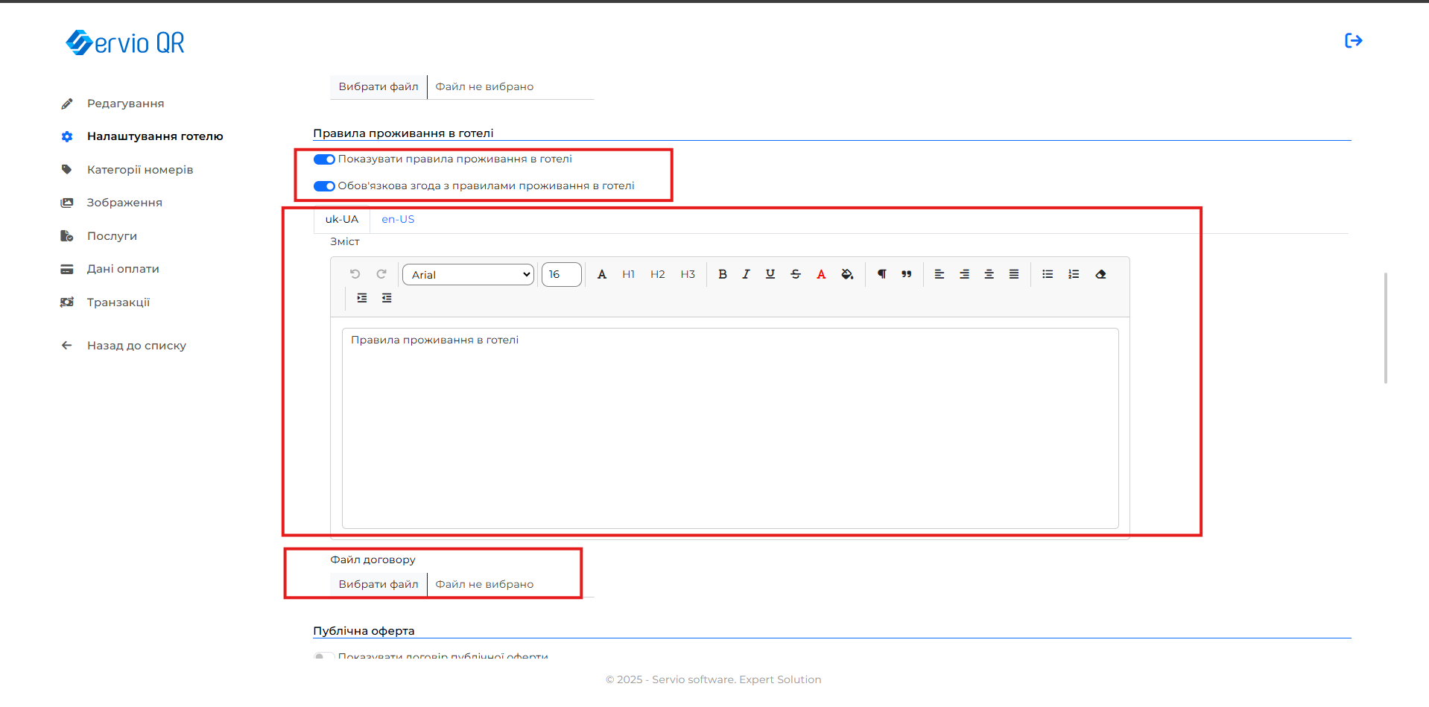Justify text with the justify icon
This screenshot has width=1429, height=707.
click(x=1014, y=274)
